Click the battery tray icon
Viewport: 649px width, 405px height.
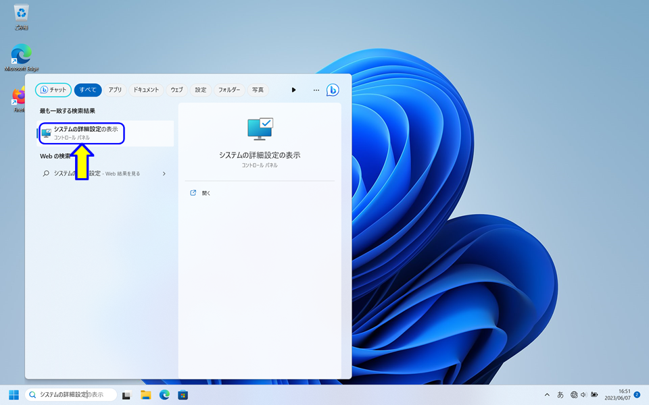[x=594, y=395]
